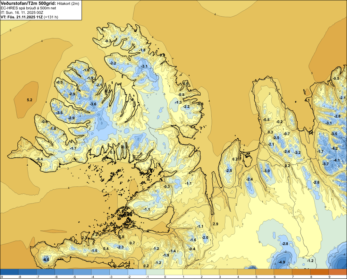Click the -1.5 temperature value
The width and height of the screenshot is (347, 279).
(94, 251)
